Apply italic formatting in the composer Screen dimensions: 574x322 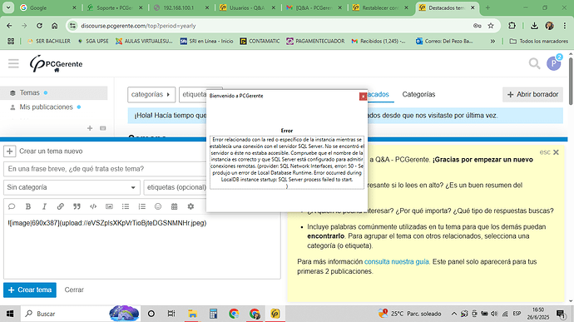44,206
